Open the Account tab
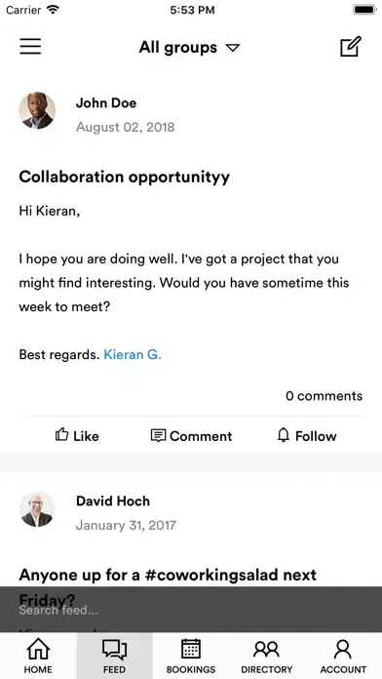This screenshot has width=382, height=679. [x=343, y=656]
